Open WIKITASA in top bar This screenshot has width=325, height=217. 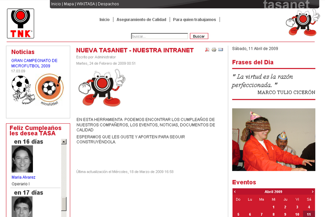(x=86, y=4)
